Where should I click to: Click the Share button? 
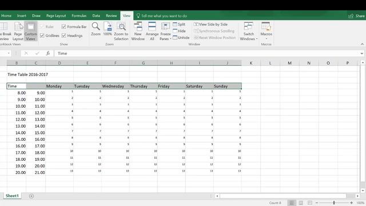click(x=356, y=16)
